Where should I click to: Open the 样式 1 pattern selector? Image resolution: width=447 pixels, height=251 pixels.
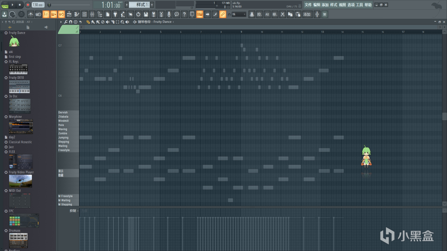(x=139, y=5)
